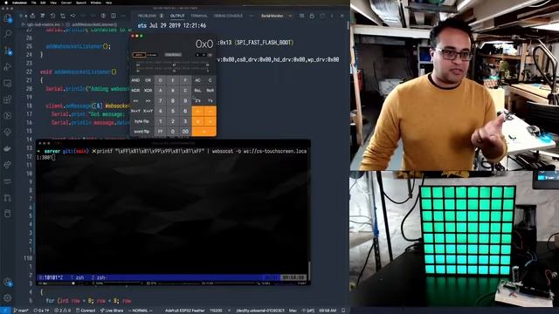Select the 1 zsh window in tmux bar
Screen dimensions: 559x314
(x=77, y=277)
